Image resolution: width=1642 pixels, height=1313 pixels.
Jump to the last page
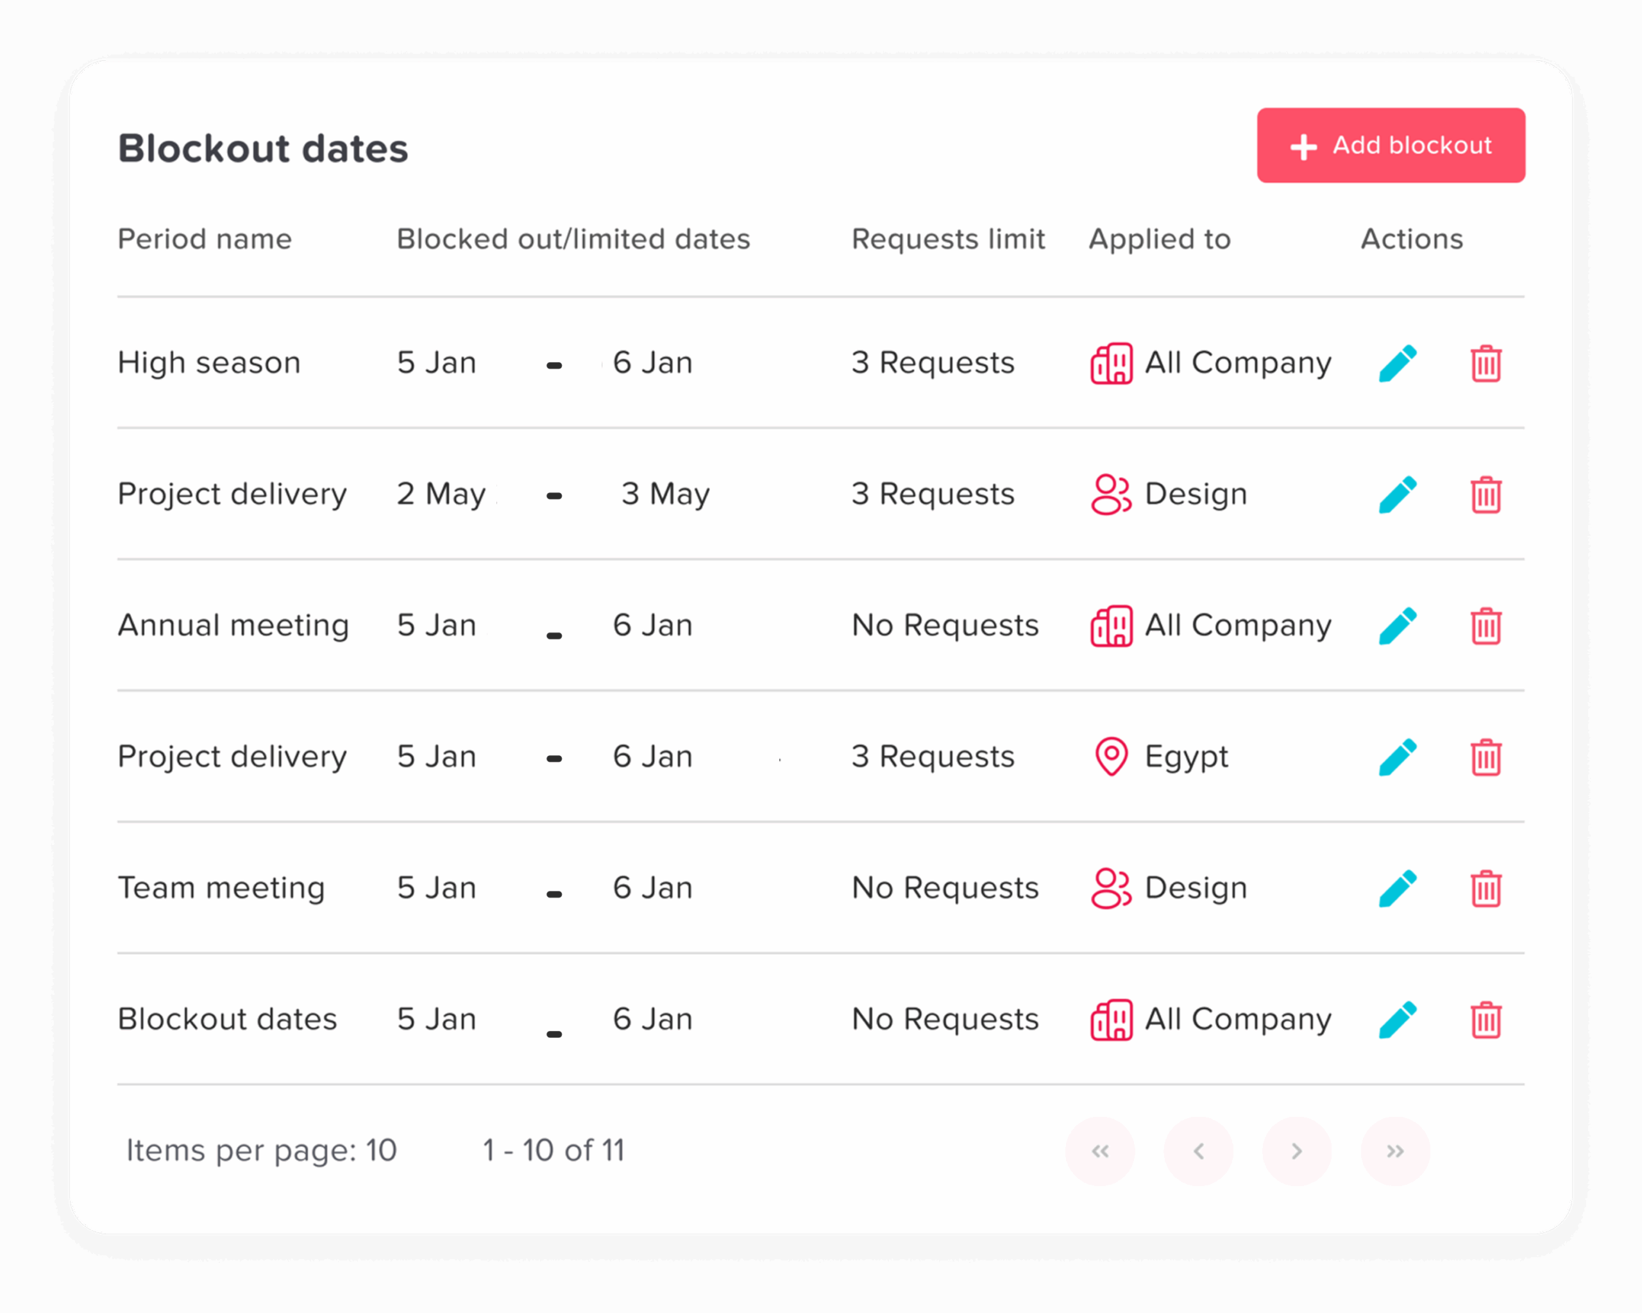tap(1394, 1151)
